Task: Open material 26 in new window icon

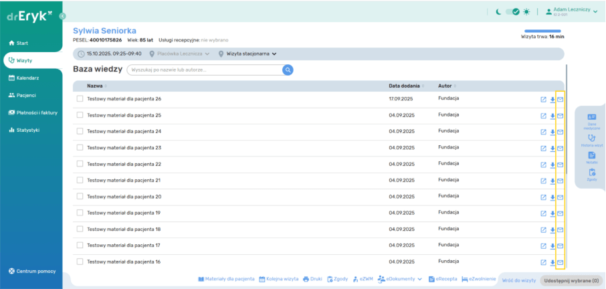Action: [x=543, y=99]
